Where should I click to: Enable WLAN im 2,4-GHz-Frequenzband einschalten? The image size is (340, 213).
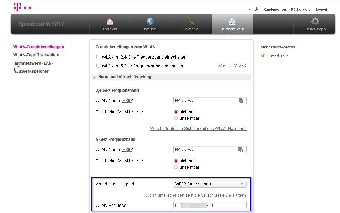[98, 57]
